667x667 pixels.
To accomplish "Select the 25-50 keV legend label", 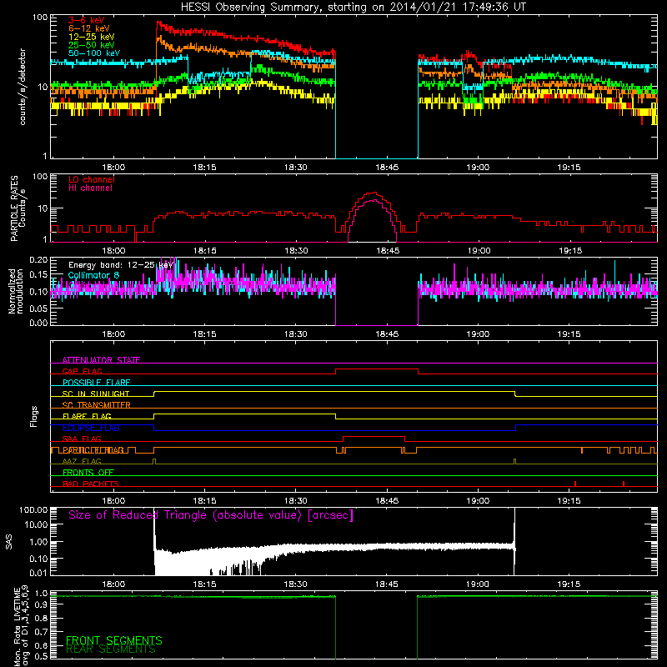I will (x=92, y=45).
